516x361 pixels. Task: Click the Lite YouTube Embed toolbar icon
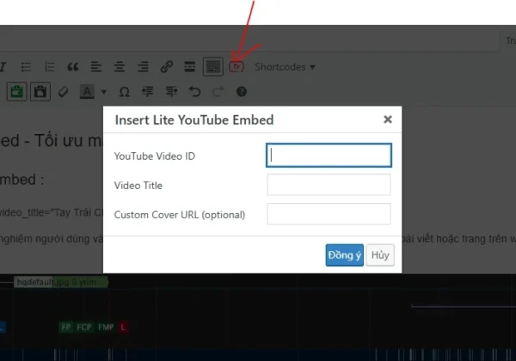[x=236, y=67]
